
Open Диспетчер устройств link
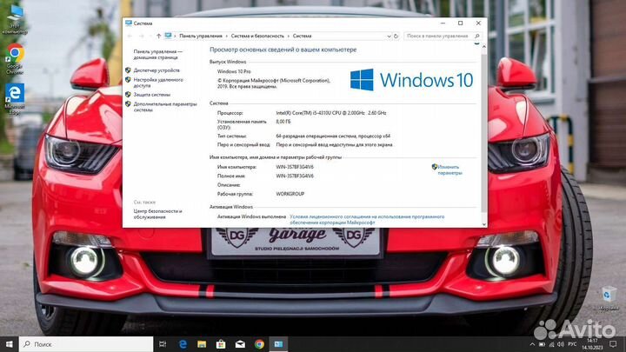156,70
